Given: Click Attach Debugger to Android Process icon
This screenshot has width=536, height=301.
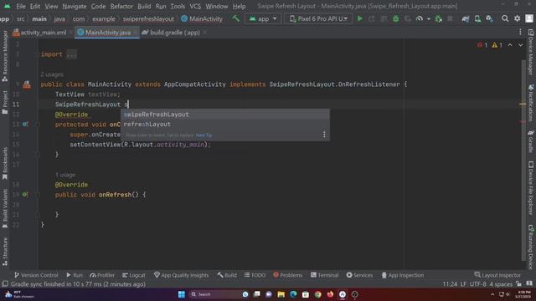Looking at the screenshot, I should [x=439, y=18].
